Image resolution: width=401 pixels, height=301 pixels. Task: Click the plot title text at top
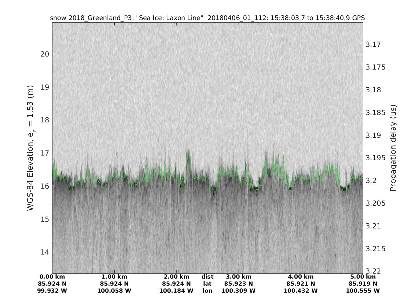pos(207,18)
